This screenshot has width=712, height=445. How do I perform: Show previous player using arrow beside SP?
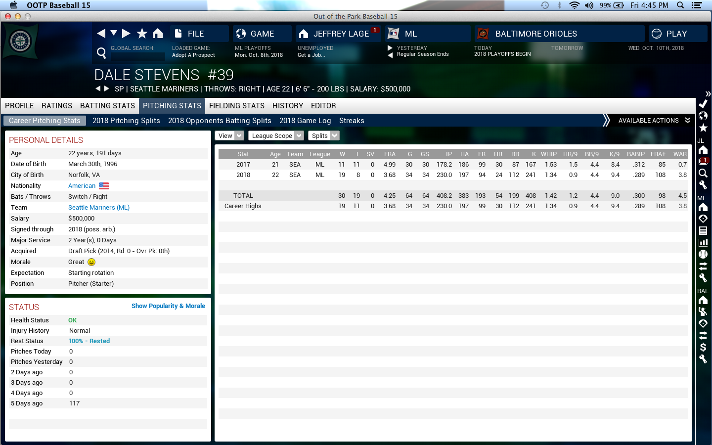coord(98,89)
